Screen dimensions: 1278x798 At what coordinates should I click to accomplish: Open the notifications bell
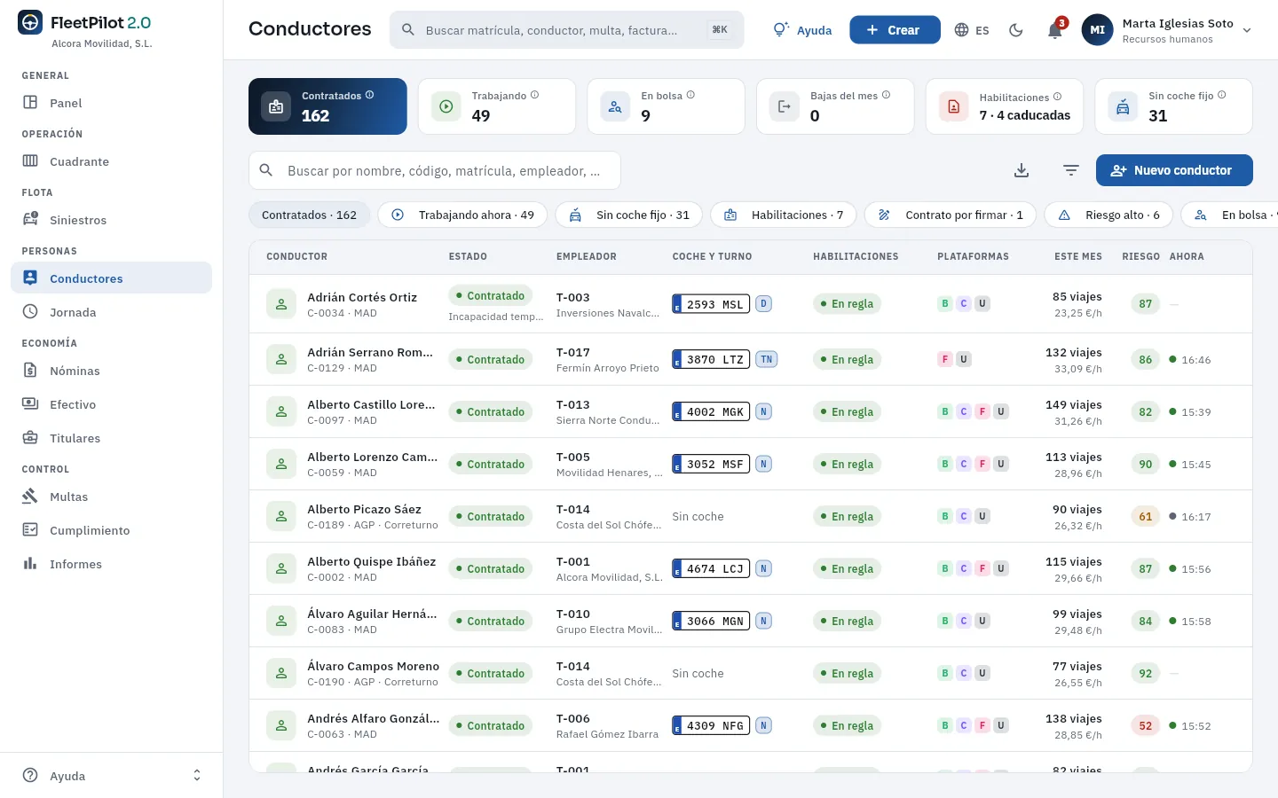tap(1055, 30)
